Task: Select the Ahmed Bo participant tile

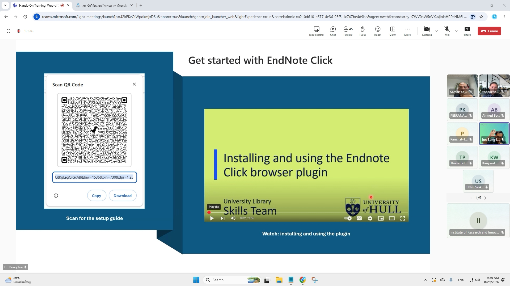Action: click(x=494, y=110)
